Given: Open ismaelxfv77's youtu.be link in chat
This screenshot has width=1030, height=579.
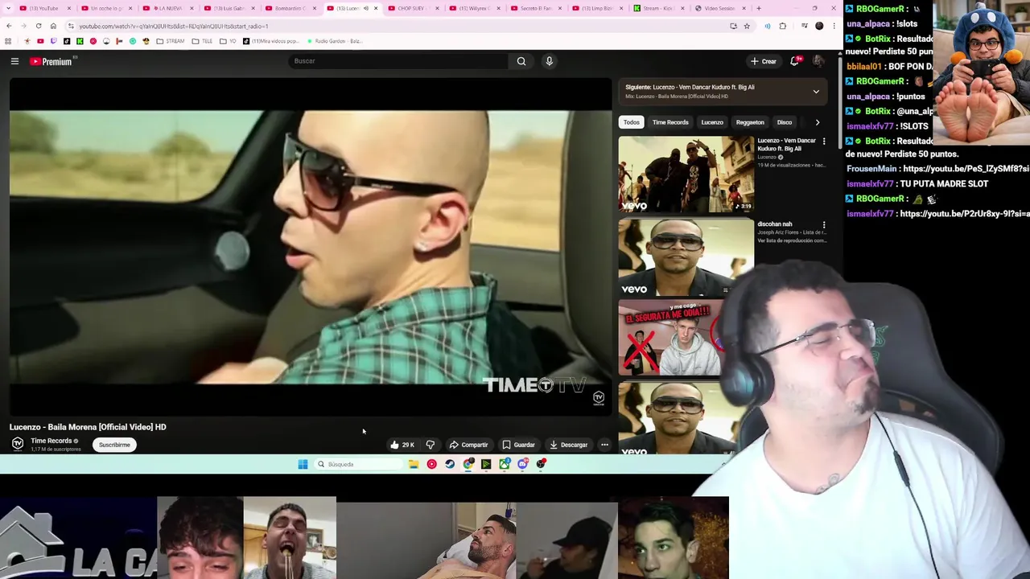Looking at the screenshot, I should pos(964,214).
